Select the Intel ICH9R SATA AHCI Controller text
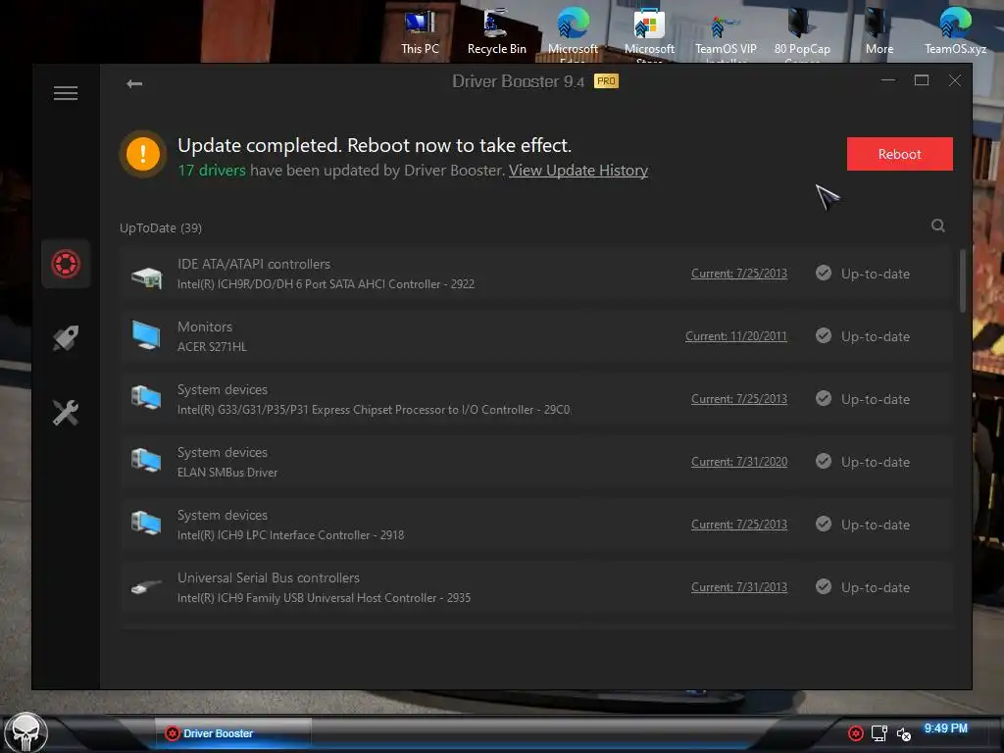The height and width of the screenshot is (753, 1004). [x=326, y=284]
